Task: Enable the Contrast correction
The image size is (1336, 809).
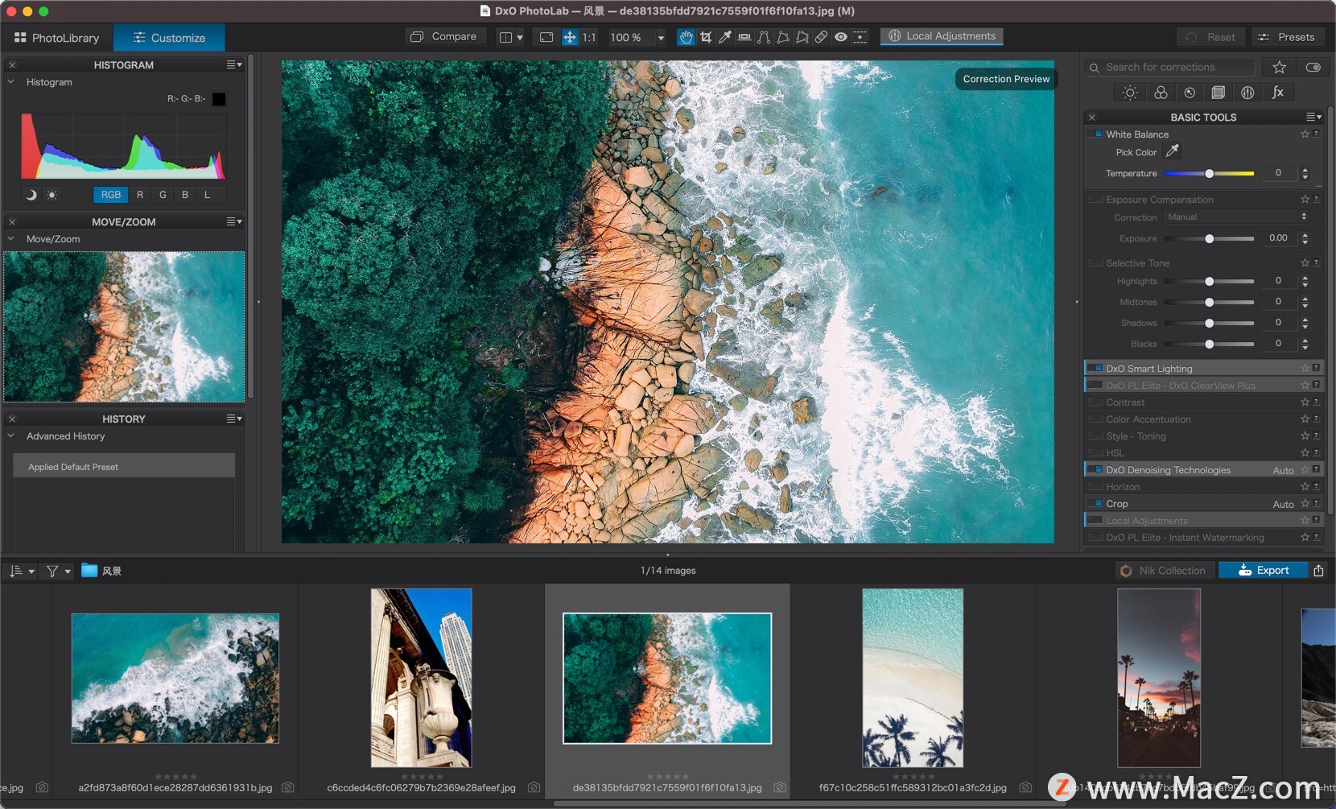Action: (x=1095, y=402)
